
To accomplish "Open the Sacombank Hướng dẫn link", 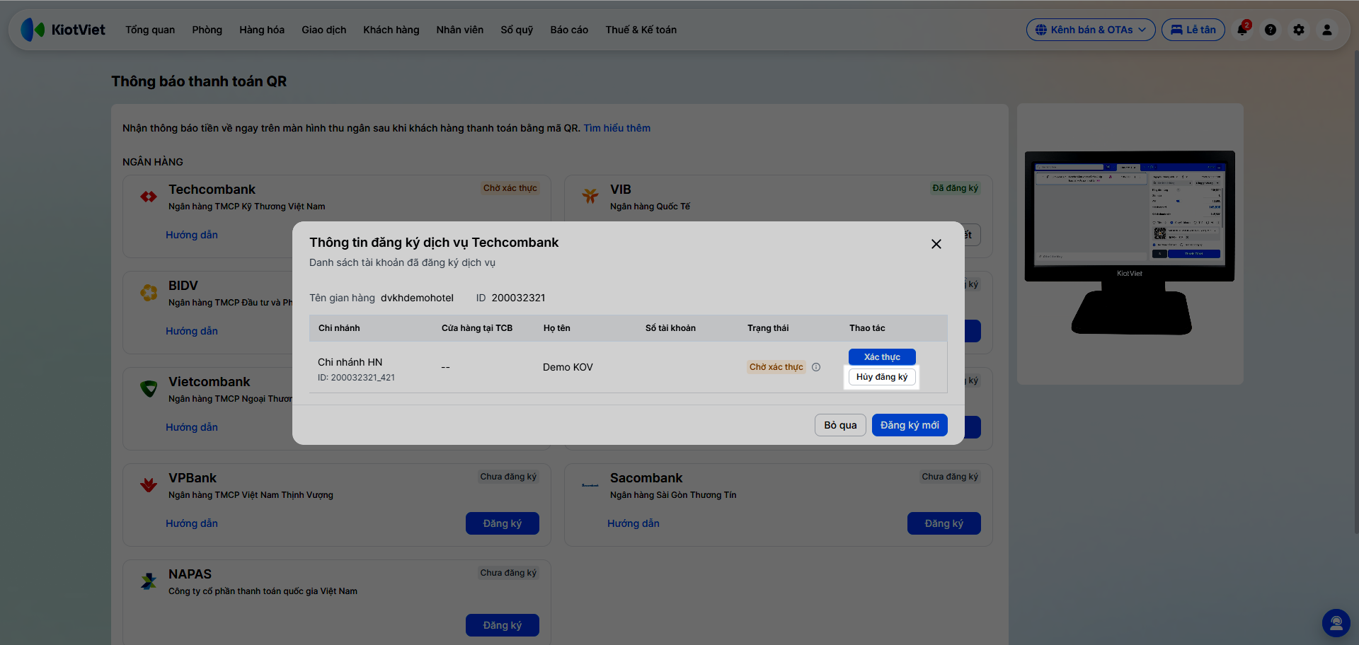I will [633, 523].
